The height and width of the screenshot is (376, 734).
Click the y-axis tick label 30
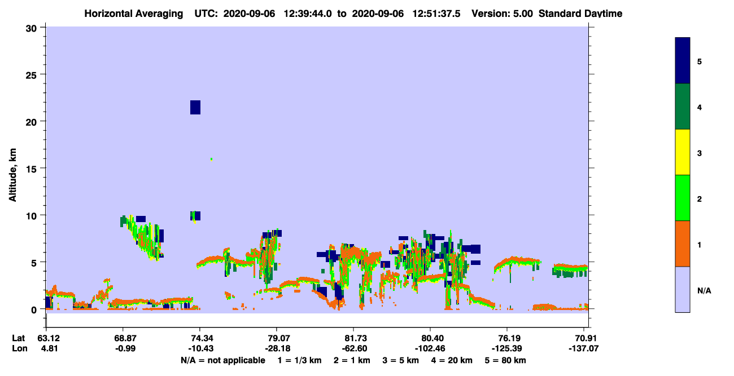coord(33,28)
